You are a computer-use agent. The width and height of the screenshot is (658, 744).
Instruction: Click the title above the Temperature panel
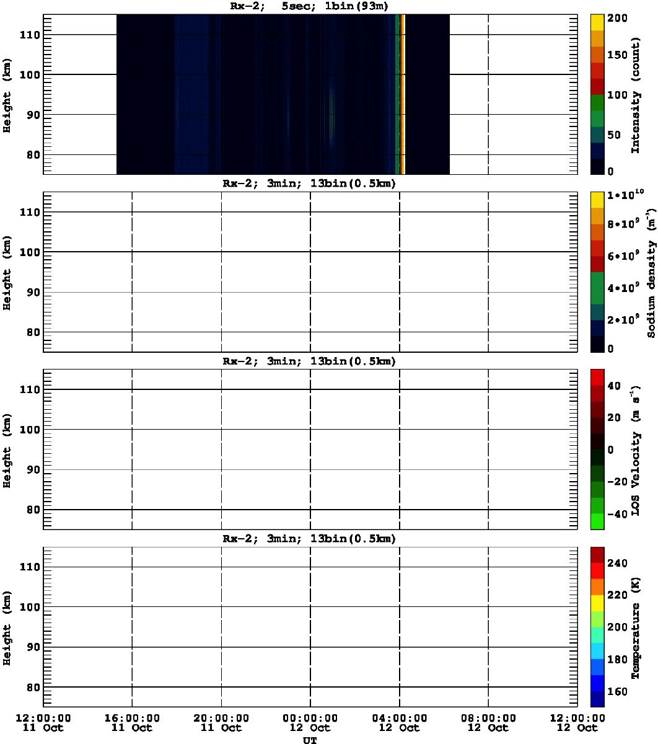coord(309,539)
